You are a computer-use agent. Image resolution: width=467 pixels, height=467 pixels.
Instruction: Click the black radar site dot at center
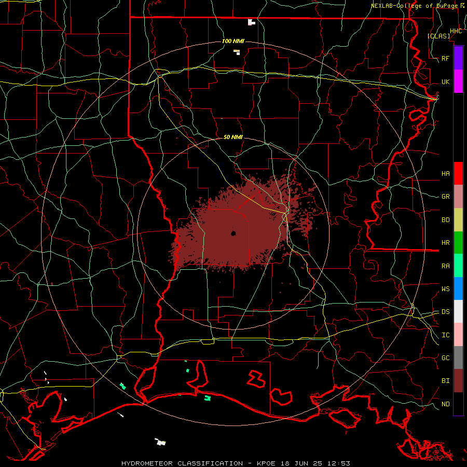233,233
